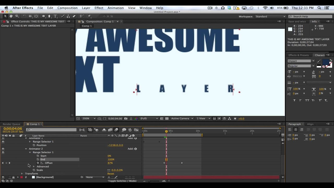
Task: Expand the Background layer twirl arrow
Action: [x=18, y=177]
